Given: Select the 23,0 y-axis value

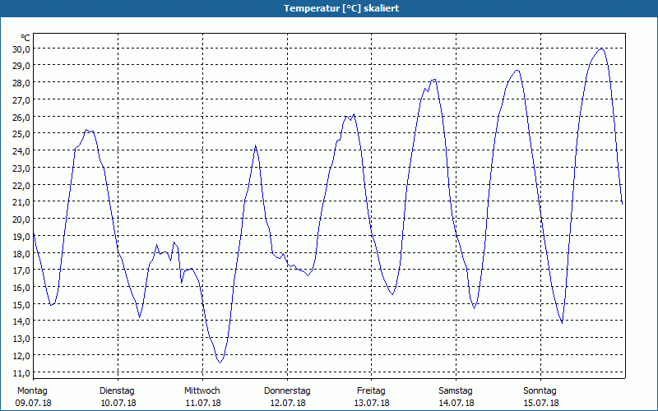Looking at the screenshot, I should pyautogui.click(x=21, y=169).
